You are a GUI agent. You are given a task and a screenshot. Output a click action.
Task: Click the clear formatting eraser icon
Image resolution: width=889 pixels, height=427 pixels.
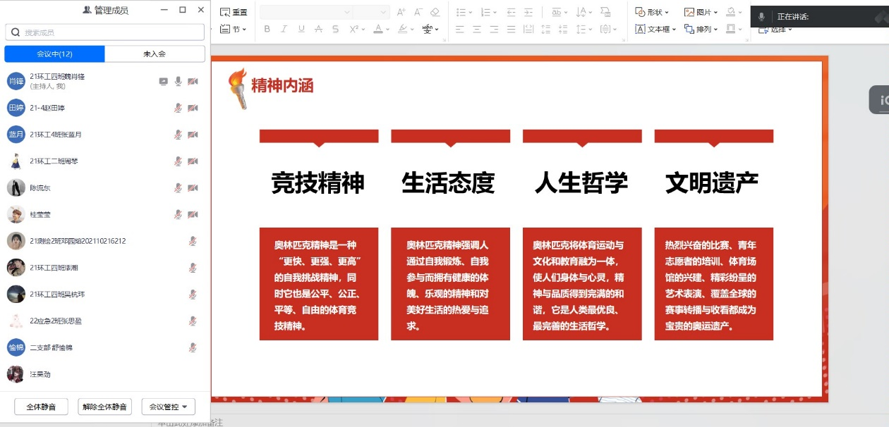tap(435, 12)
